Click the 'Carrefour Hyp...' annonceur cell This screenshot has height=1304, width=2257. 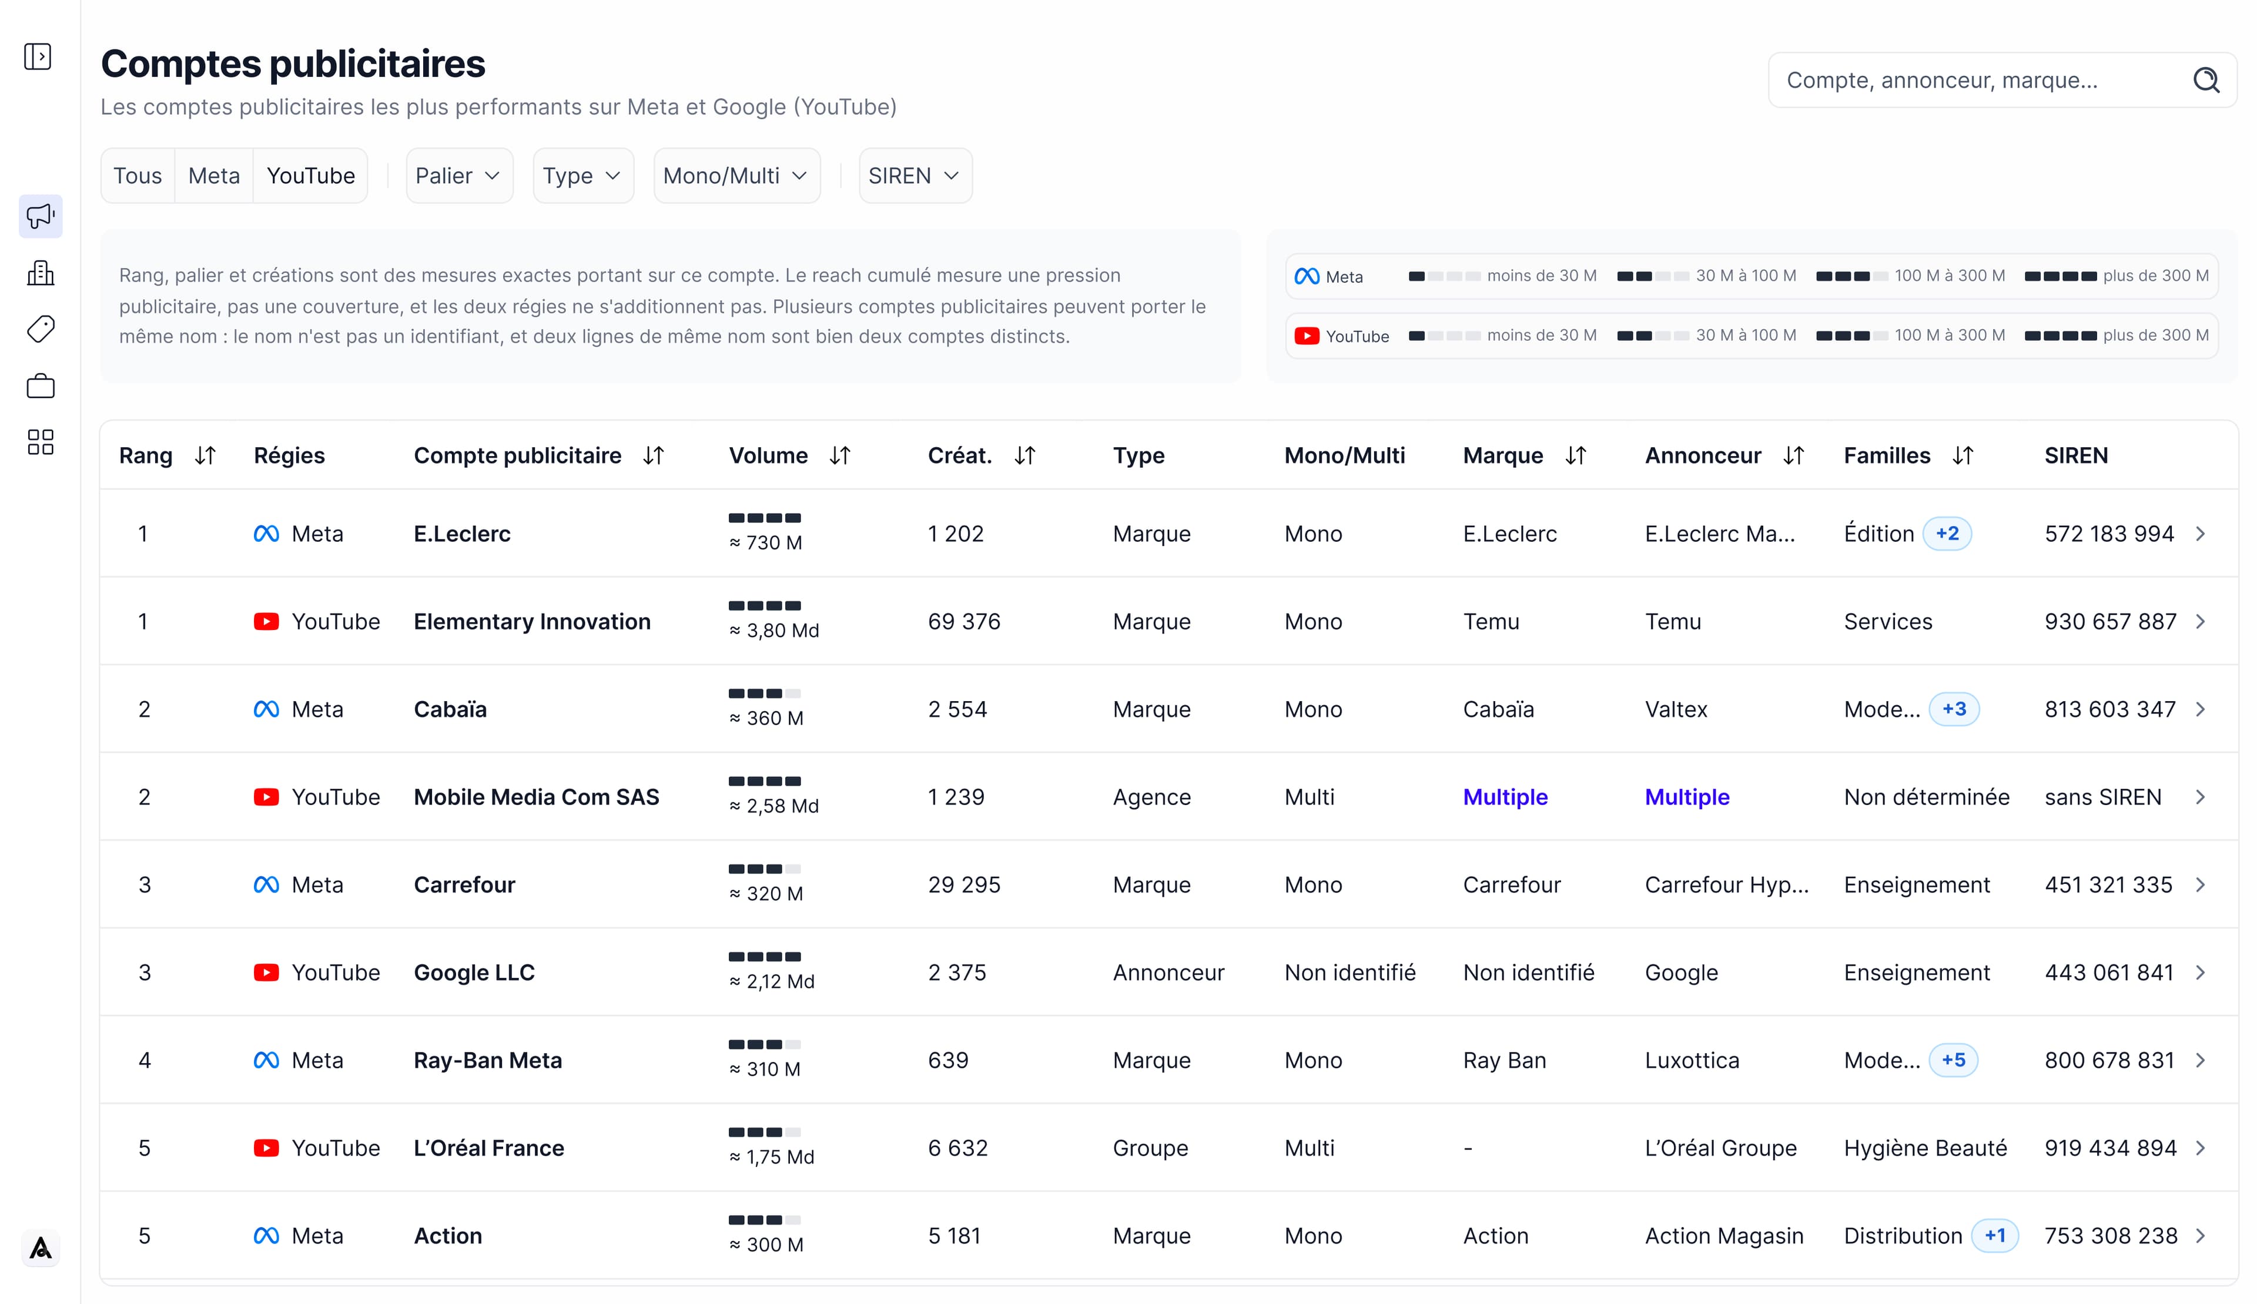click(1727, 885)
